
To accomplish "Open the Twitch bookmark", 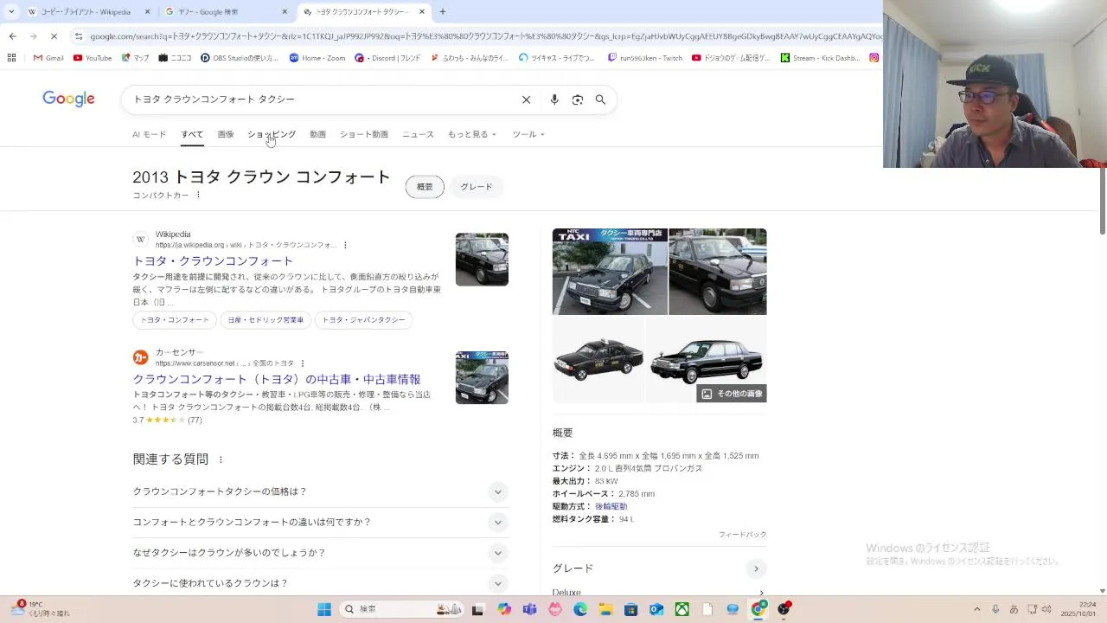I will click(645, 58).
